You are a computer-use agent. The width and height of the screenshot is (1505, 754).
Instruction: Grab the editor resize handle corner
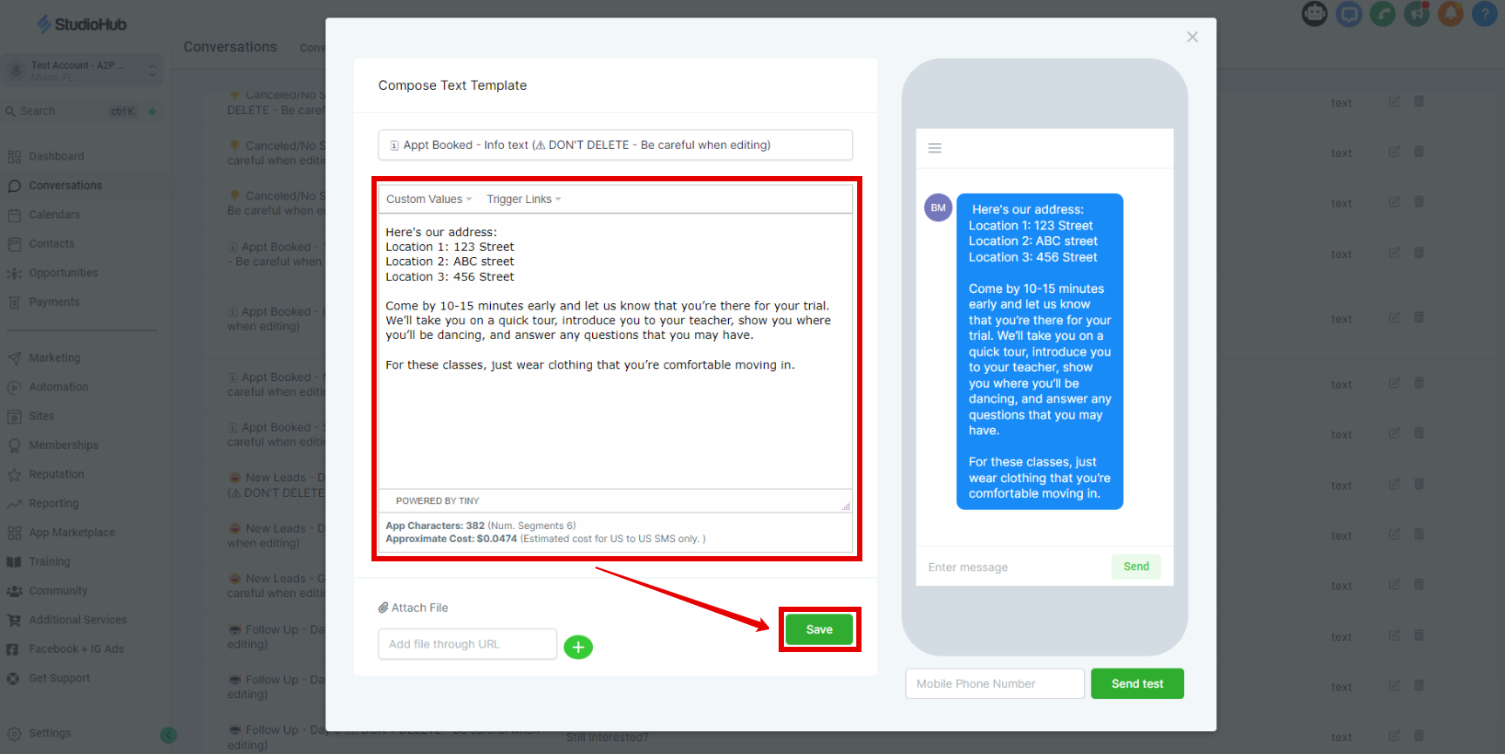click(846, 506)
